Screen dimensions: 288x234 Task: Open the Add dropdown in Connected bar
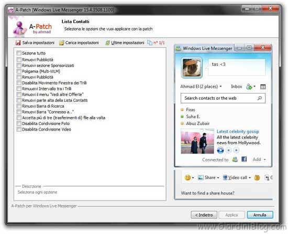264,160
